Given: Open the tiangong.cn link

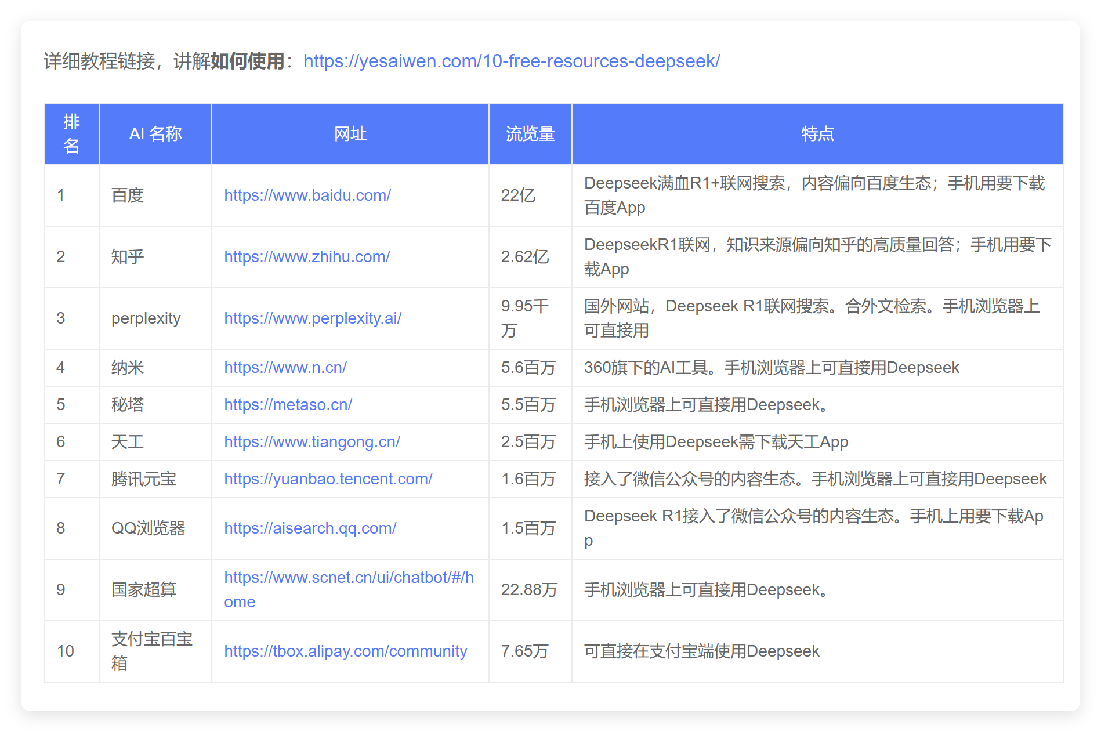Looking at the screenshot, I should (x=312, y=442).
